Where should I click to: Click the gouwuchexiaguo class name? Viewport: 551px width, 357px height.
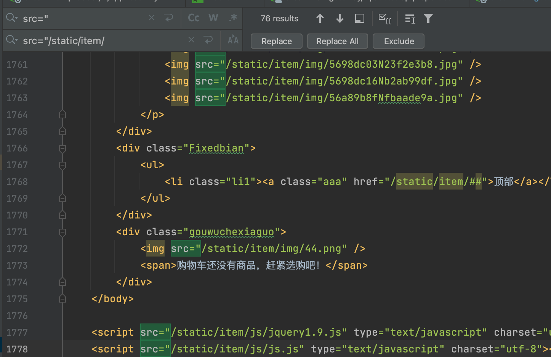(x=232, y=232)
